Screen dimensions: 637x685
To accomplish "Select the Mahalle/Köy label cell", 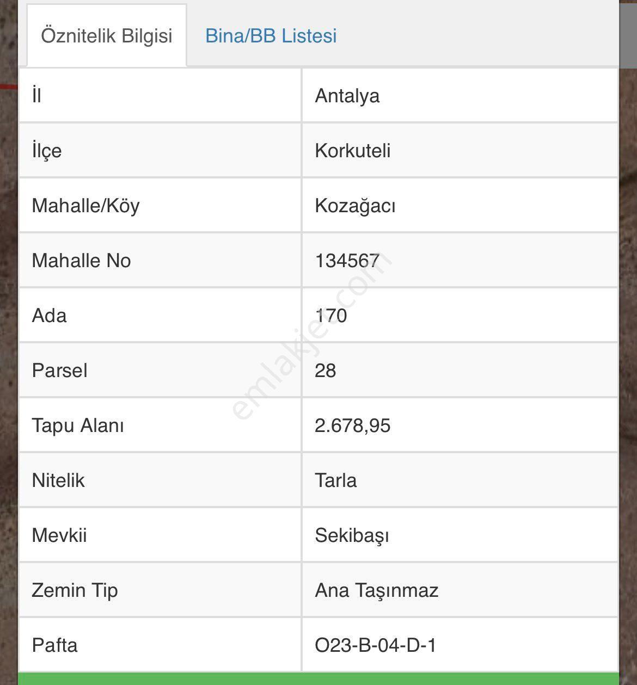I will pos(160,206).
